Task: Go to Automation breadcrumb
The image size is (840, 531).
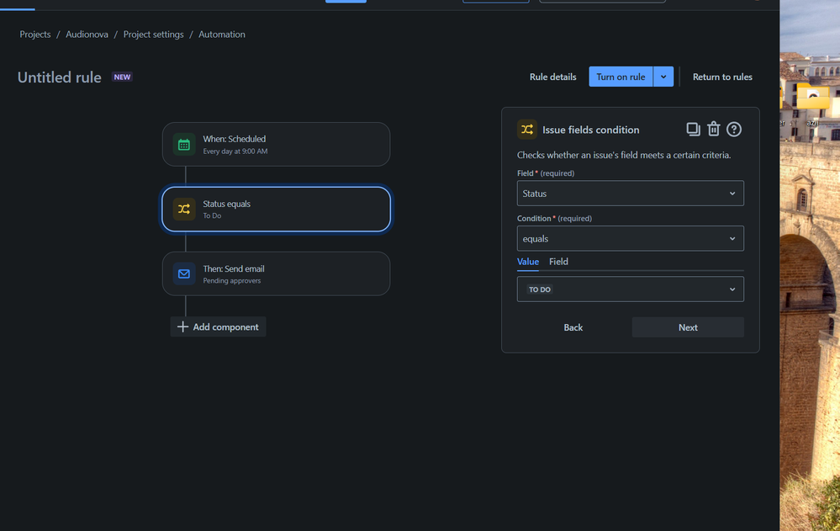Action: pos(222,35)
